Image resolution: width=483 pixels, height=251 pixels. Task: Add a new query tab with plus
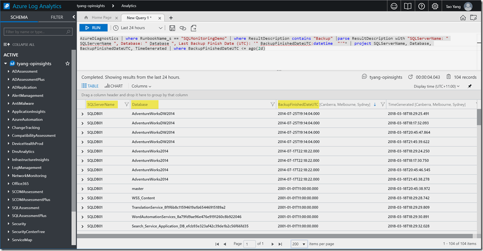point(171,18)
